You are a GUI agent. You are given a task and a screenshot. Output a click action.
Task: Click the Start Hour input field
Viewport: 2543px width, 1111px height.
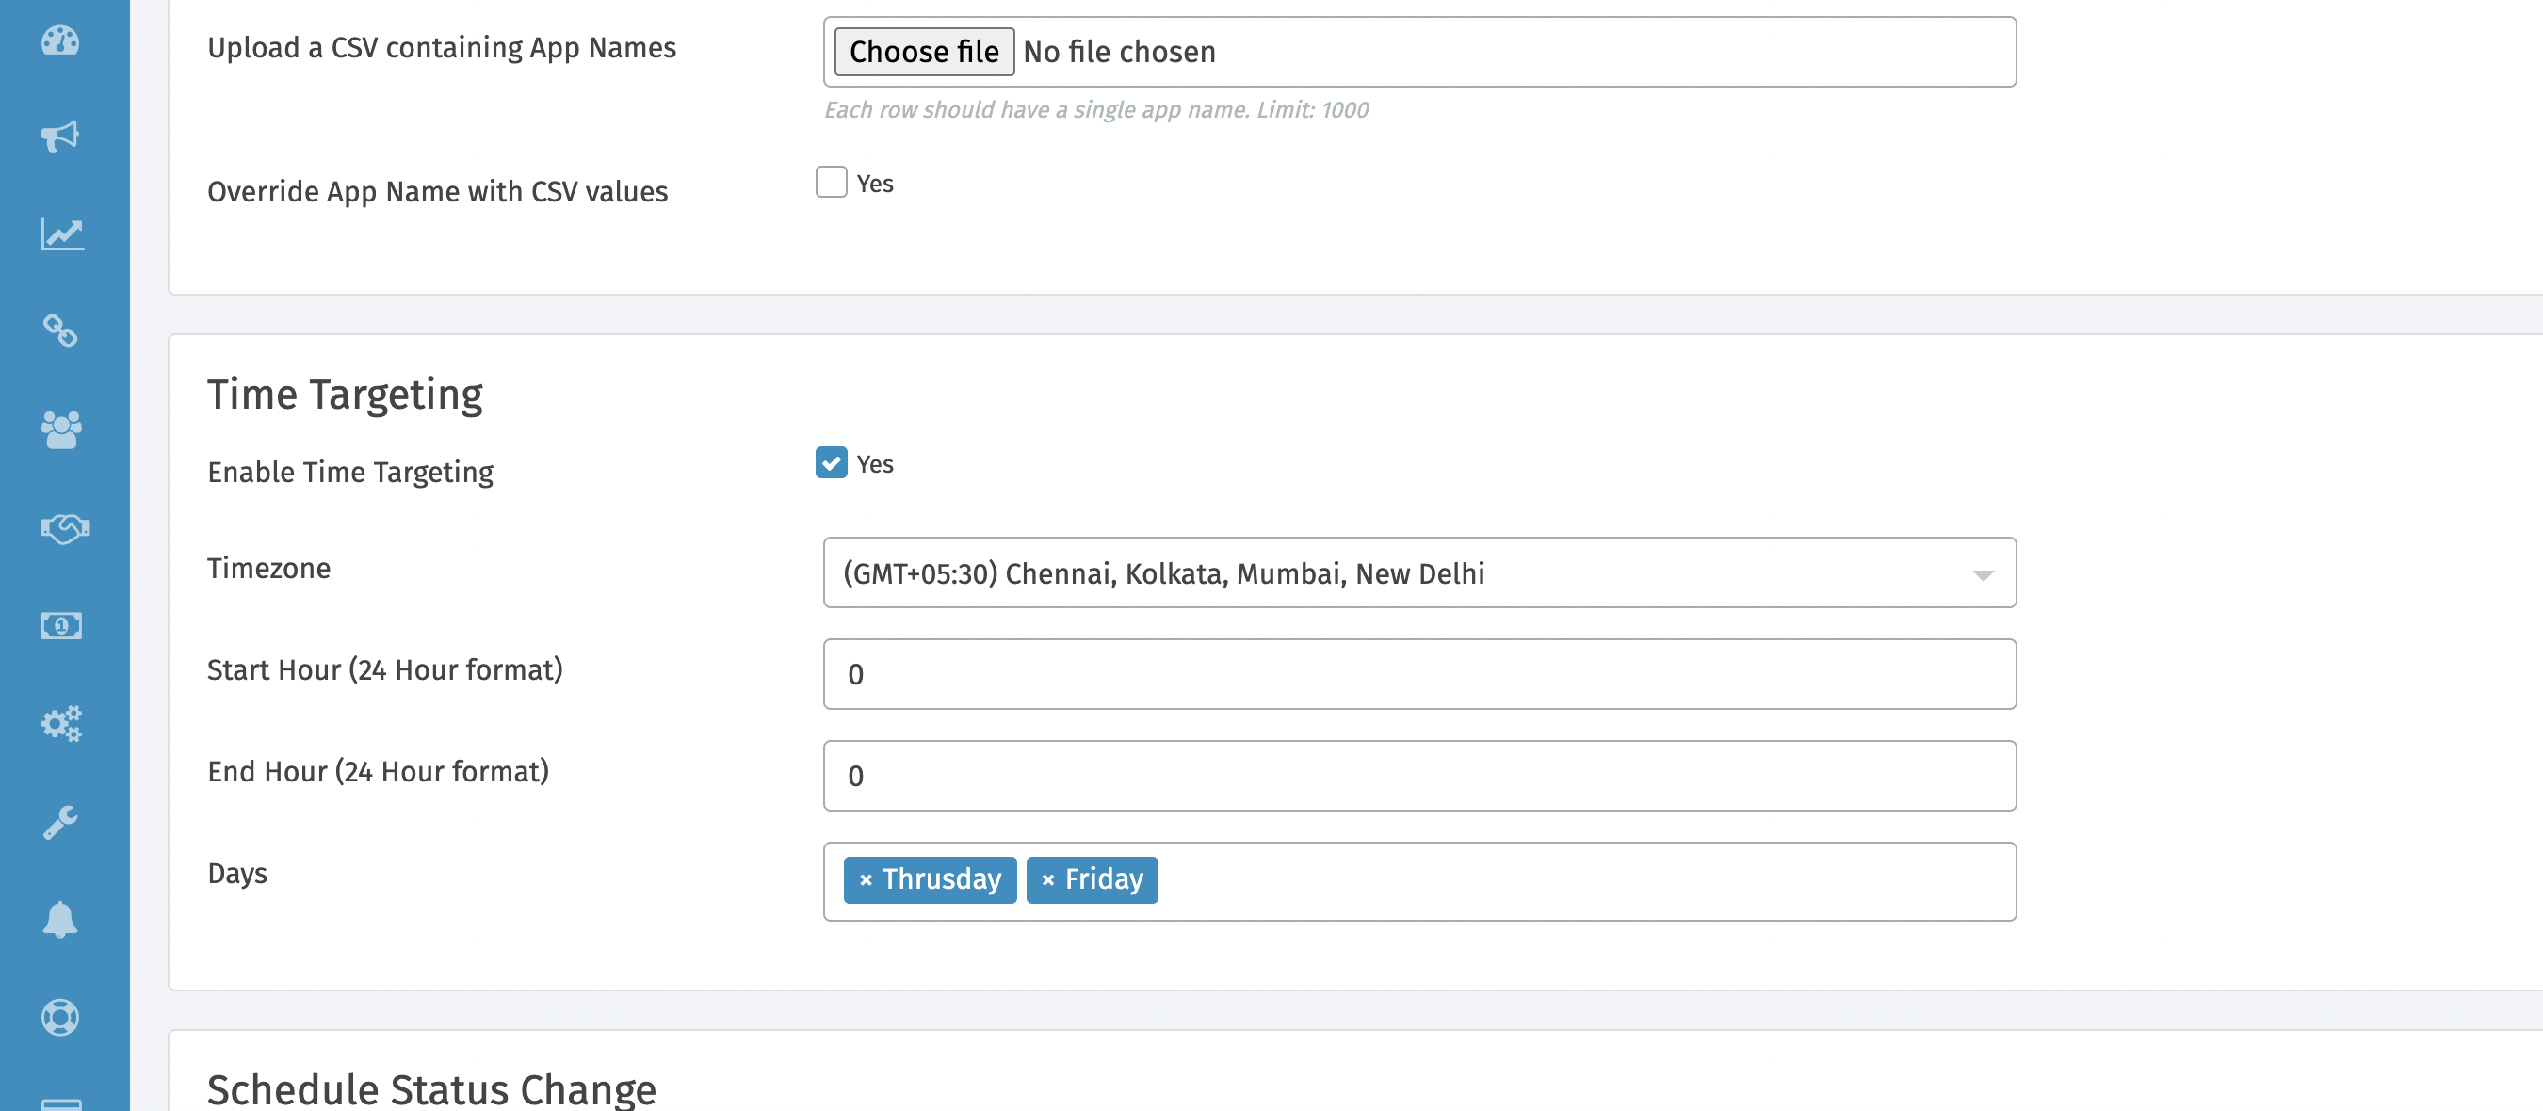1419,674
